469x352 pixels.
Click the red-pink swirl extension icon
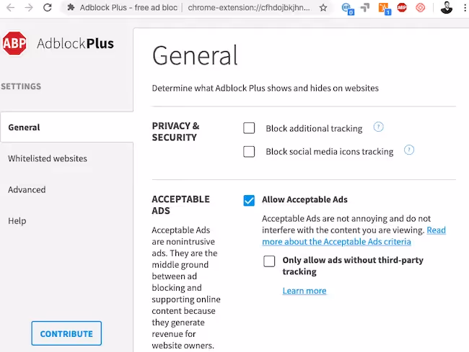[420, 7]
